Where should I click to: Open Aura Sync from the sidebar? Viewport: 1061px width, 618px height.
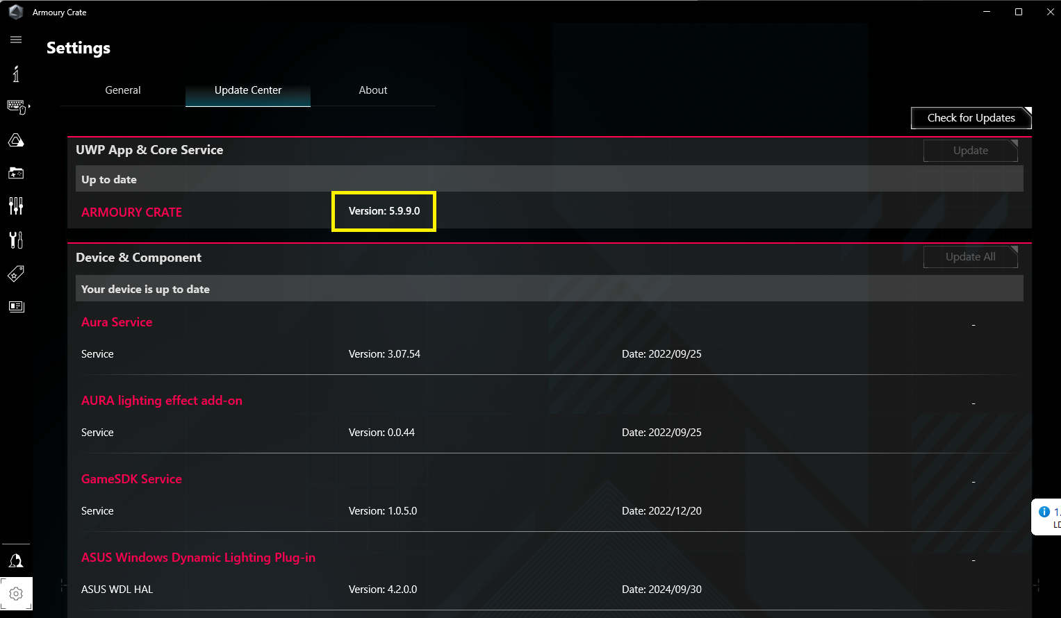pyautogui.click(x=16, y=140)
